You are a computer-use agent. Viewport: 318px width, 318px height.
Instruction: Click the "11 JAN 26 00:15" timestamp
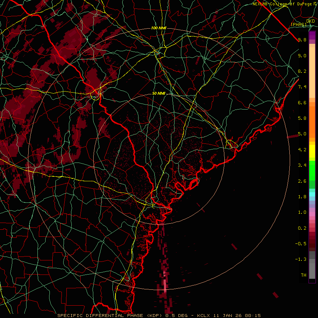(237, 316)
